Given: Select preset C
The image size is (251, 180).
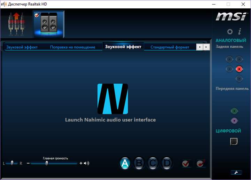Looking at the screenshot, I should pos(153,163).
